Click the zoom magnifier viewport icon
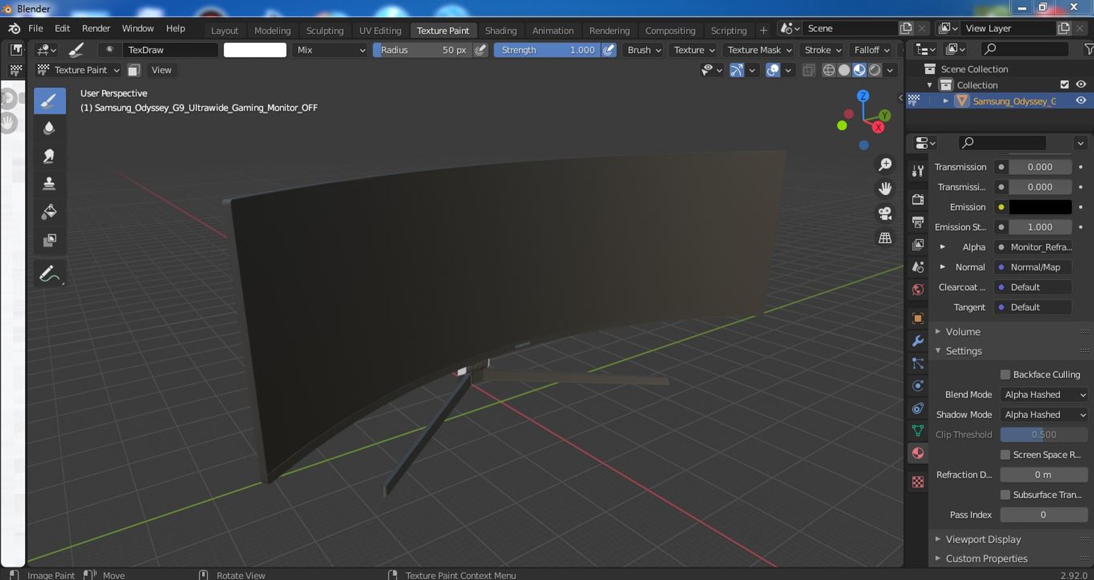 click(x=885, y=165)
